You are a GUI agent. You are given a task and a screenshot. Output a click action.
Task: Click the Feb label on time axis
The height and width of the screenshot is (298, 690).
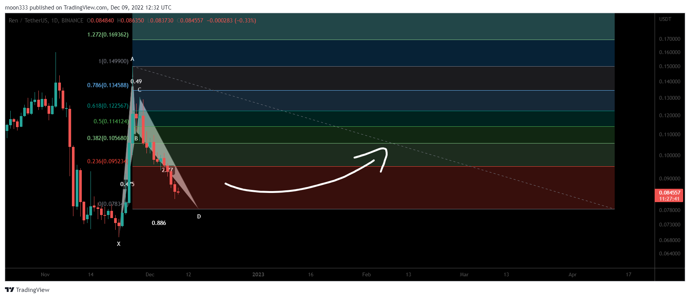tap(366, 274)
